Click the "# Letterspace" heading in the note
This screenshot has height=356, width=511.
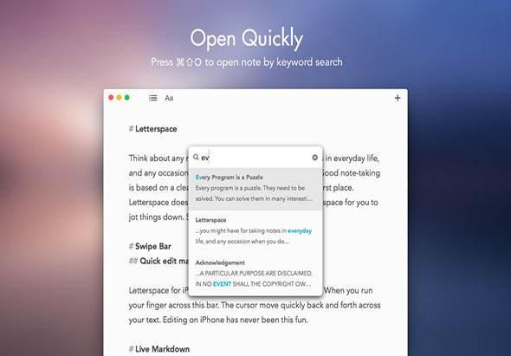(152, 129)
